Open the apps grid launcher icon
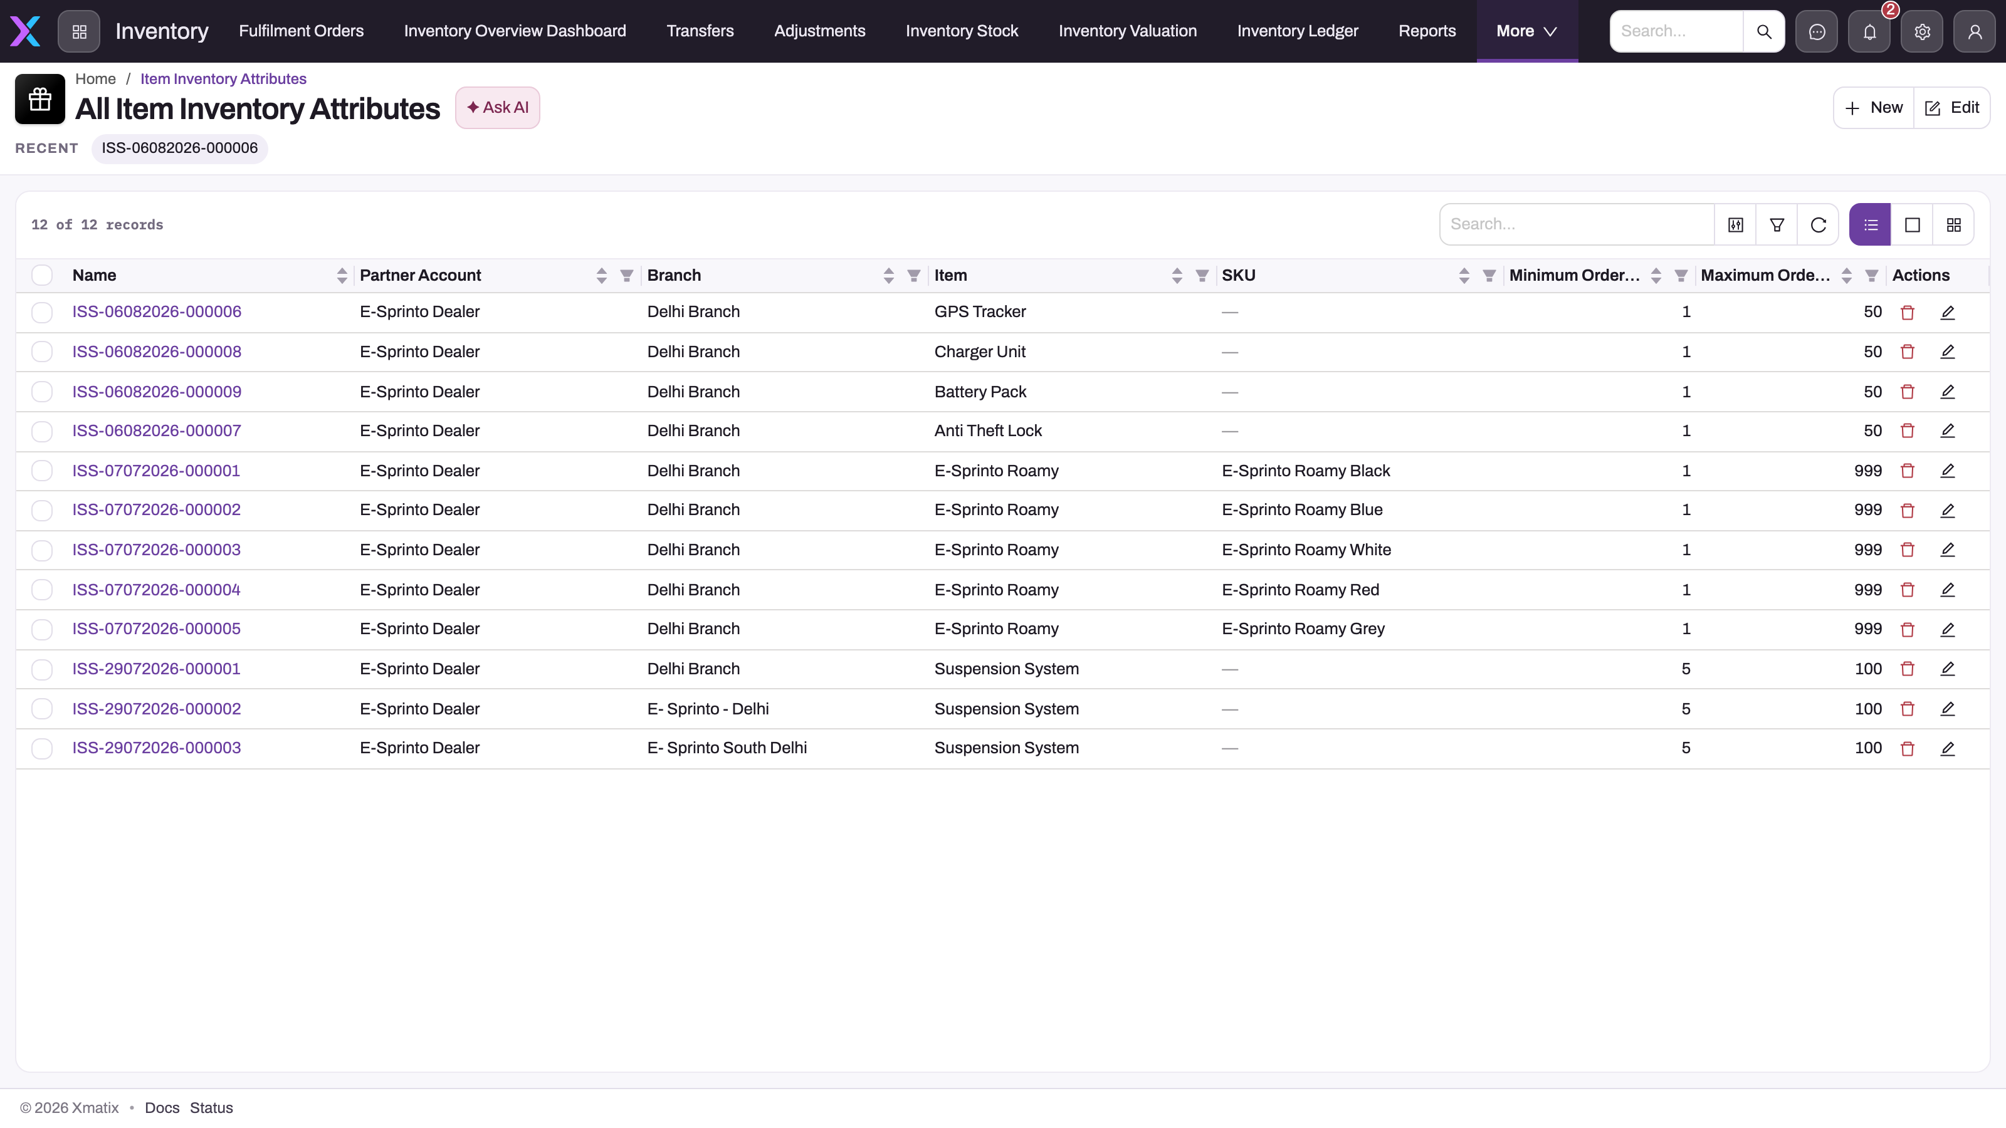This screenshot has height=1128, width=2006. click(78, 31)
